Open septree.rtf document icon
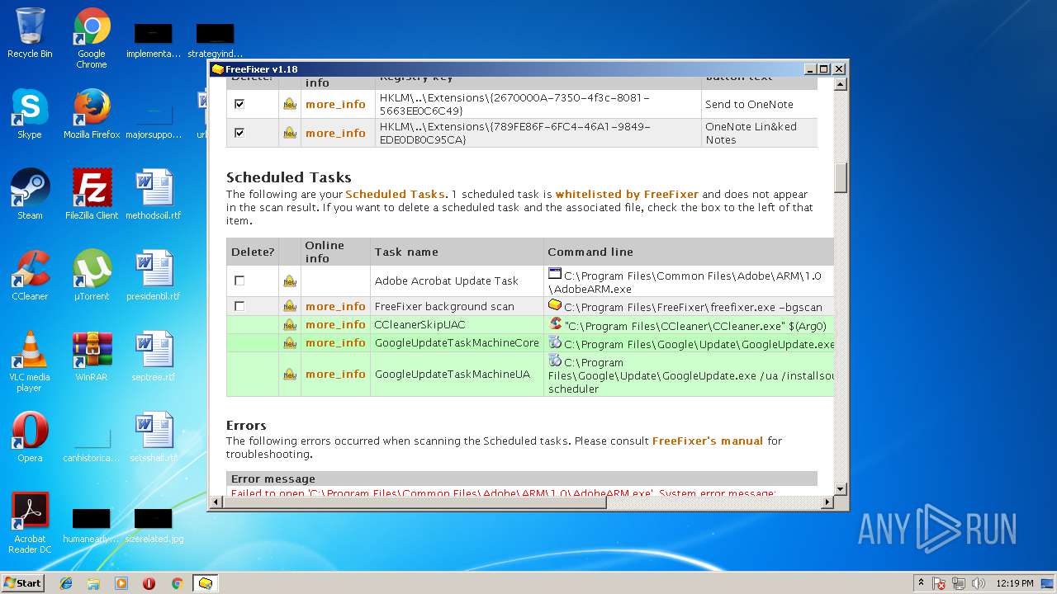Image resolution: width=1057 pixels, height=594 pixels. [x=154, y=356]
